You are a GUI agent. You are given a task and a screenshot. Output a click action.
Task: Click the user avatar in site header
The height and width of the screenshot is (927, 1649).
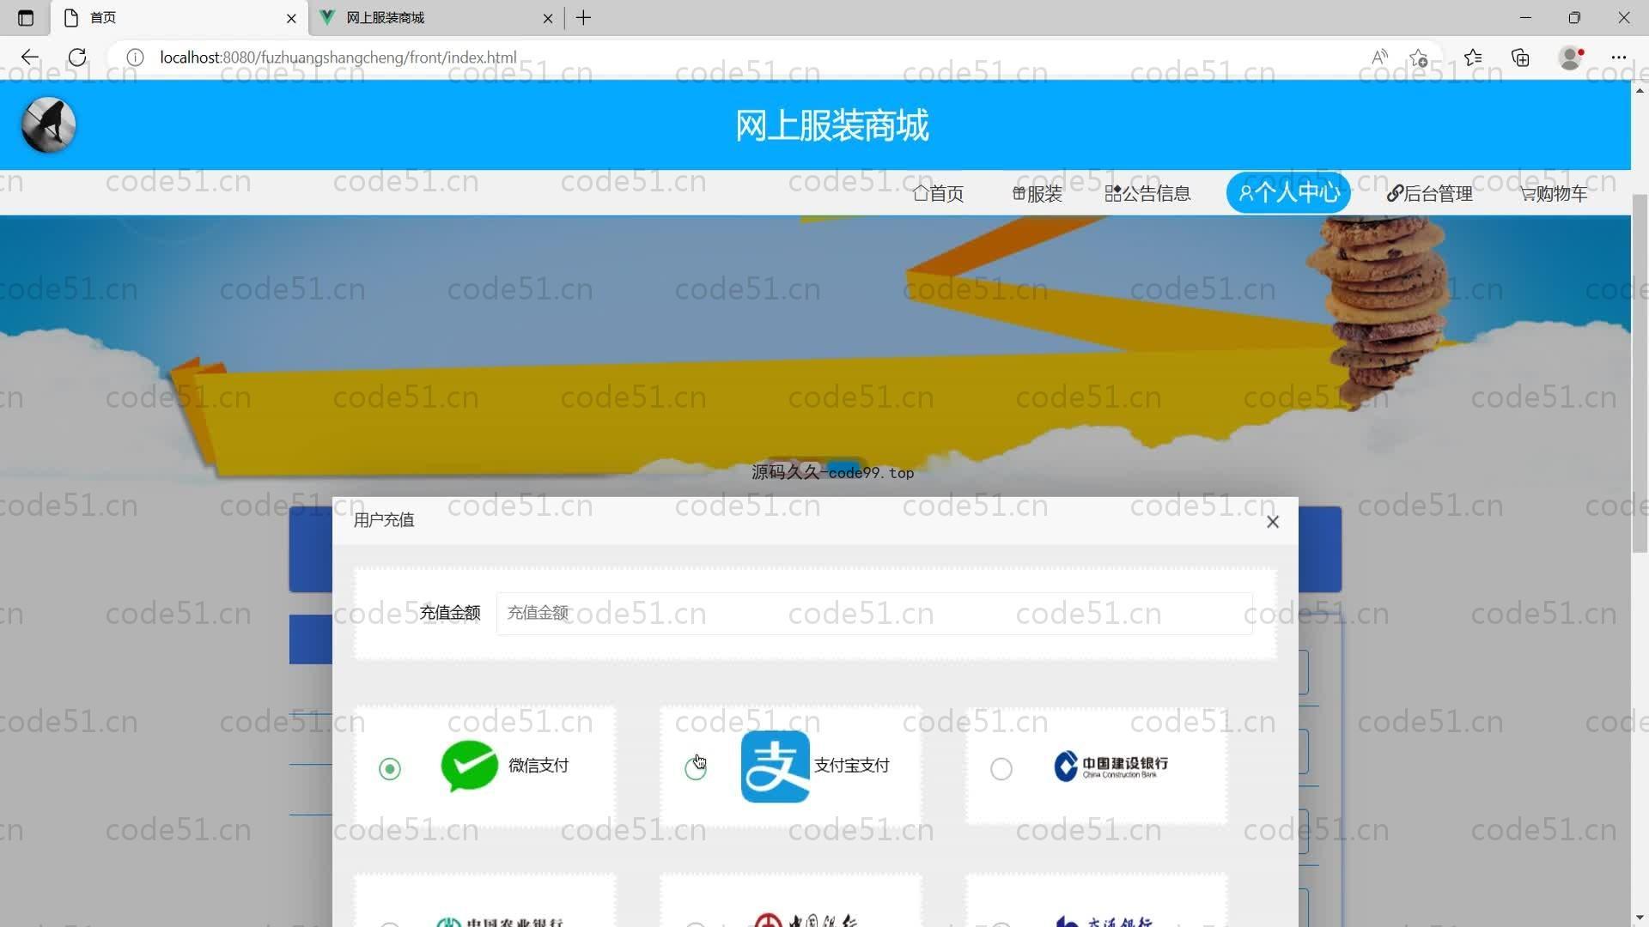click(x=49, y=125)
